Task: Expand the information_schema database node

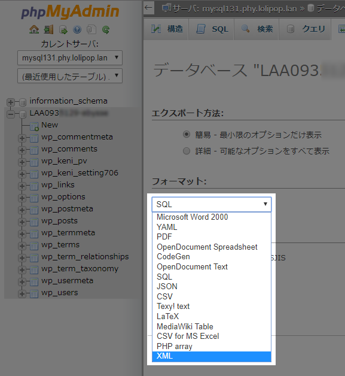Action: point(10,102)
